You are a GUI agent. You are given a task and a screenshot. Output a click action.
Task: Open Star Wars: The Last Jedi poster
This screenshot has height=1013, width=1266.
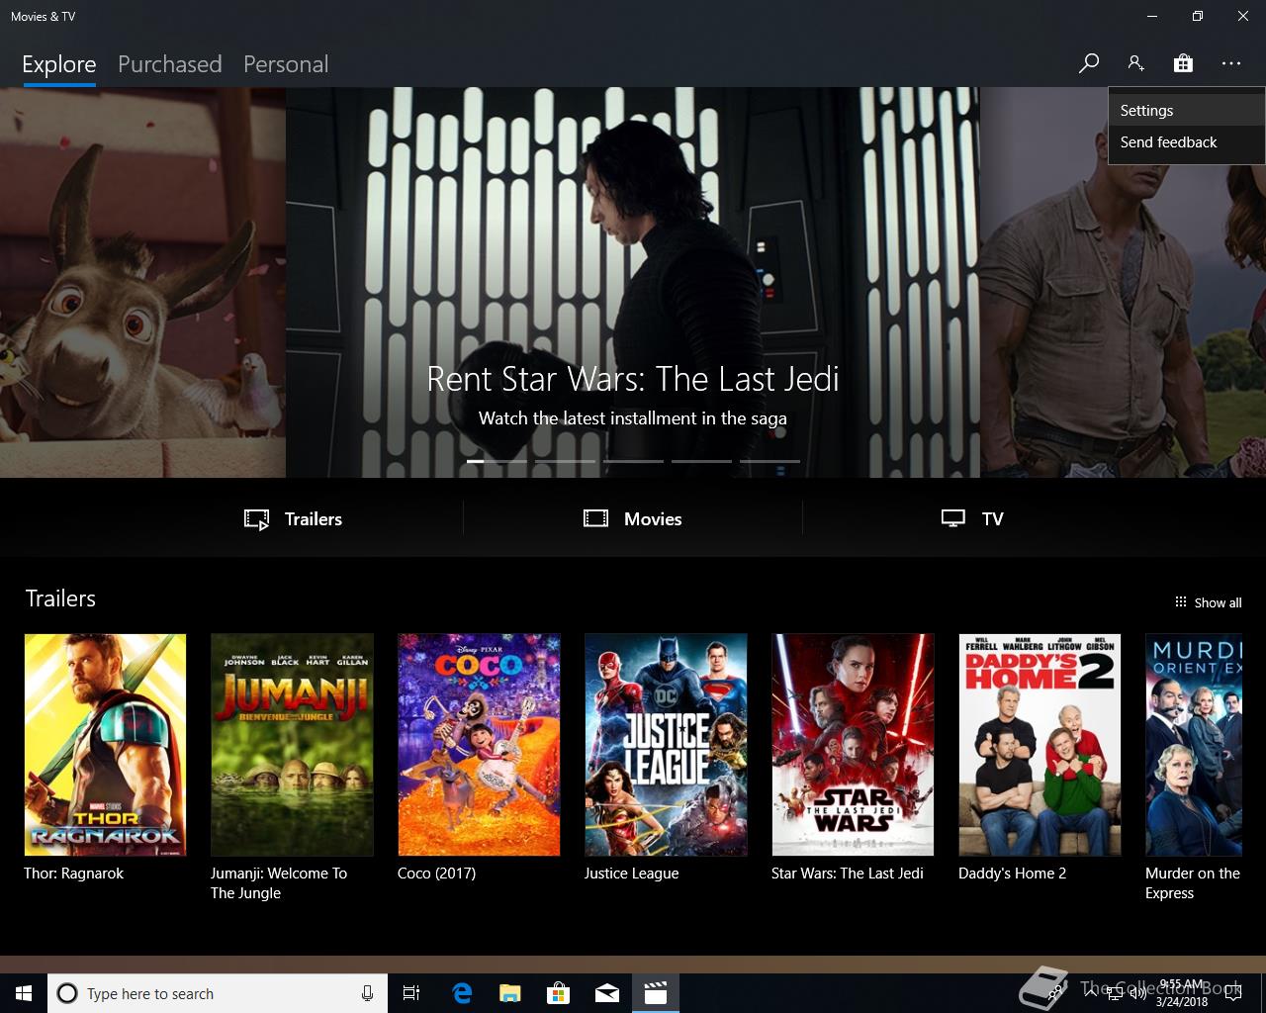click(x=853, y=745)
